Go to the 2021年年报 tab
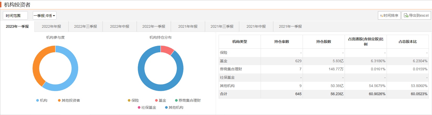This screenshot has height=115, width=432. 188,26
